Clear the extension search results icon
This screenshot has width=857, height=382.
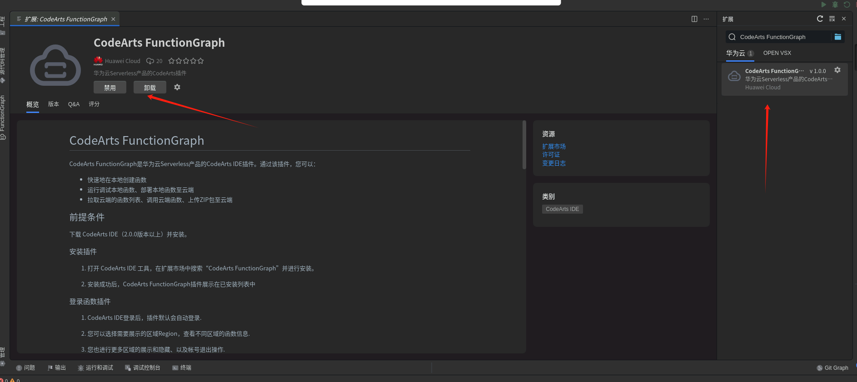point(832,19)
